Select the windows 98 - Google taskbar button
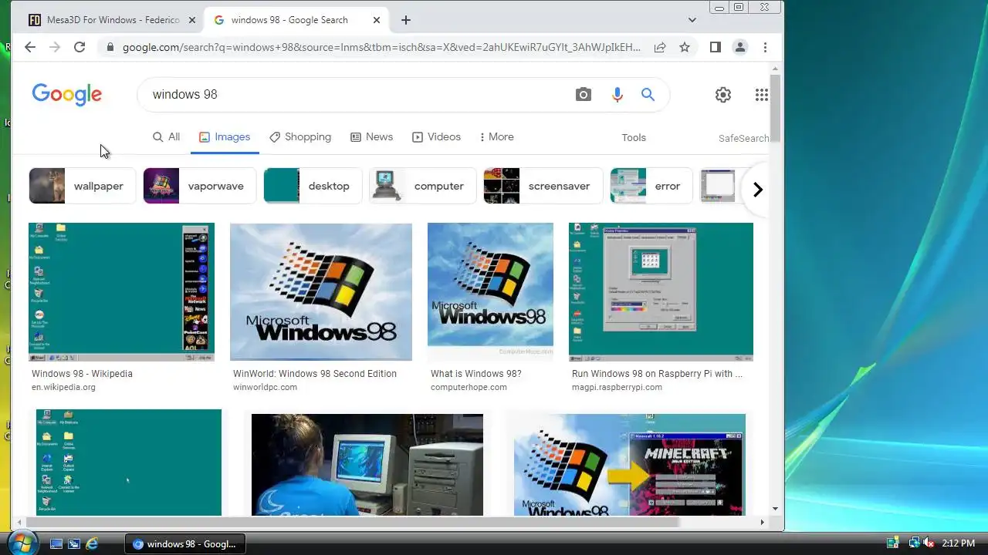Screen dimensions: 988x555 click(185, 543)
